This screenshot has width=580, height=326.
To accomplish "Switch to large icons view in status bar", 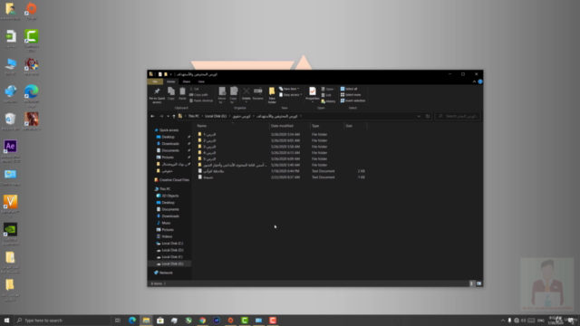I will pyautogui.click(x=478, y=283).
